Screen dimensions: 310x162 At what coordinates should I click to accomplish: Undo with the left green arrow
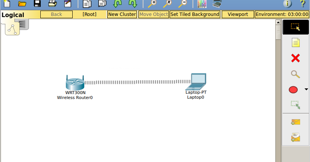(118, 3)
